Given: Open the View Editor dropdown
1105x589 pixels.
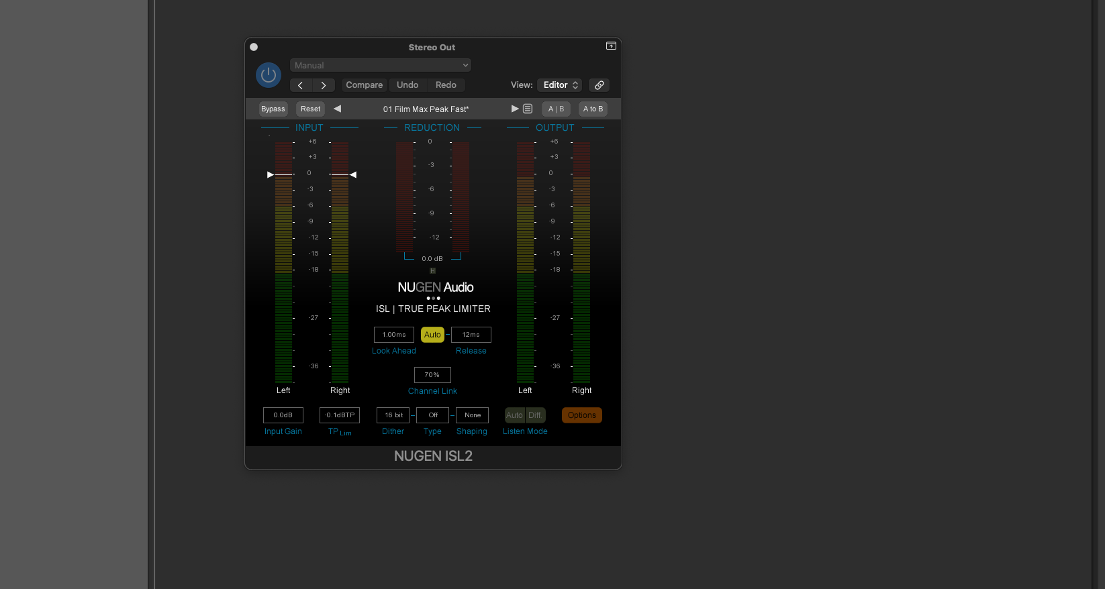Looking at the screenshot, I should [560, 85].
